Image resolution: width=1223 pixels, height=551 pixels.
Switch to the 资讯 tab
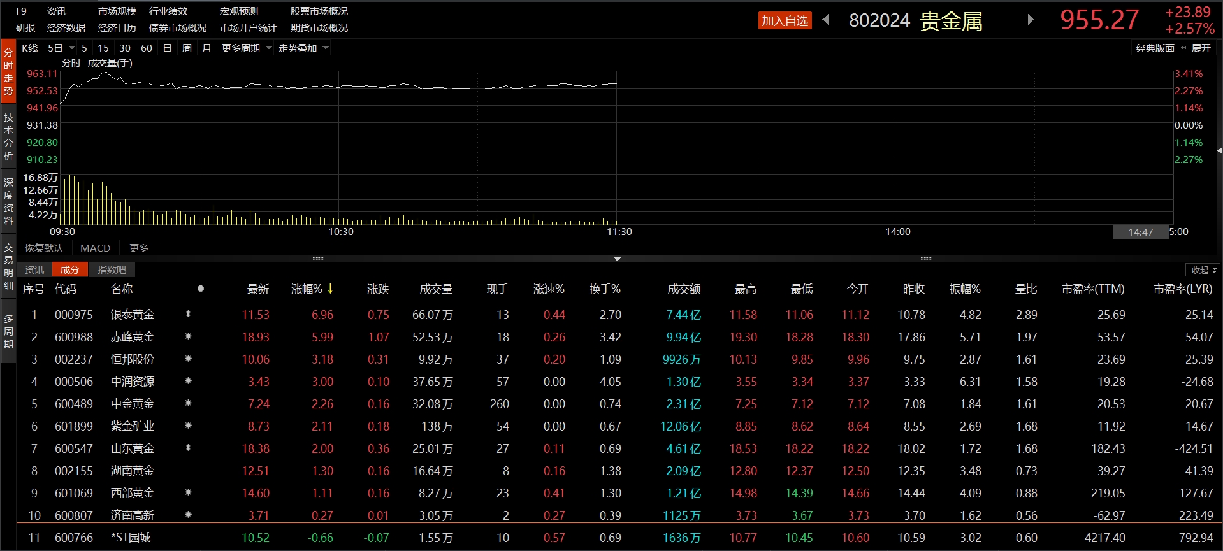click(x=34, y=270)
